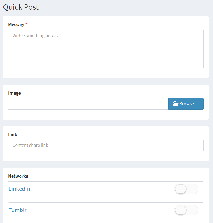Focus the Content share link field
The image size is (213, 223).
click(106, 145)
